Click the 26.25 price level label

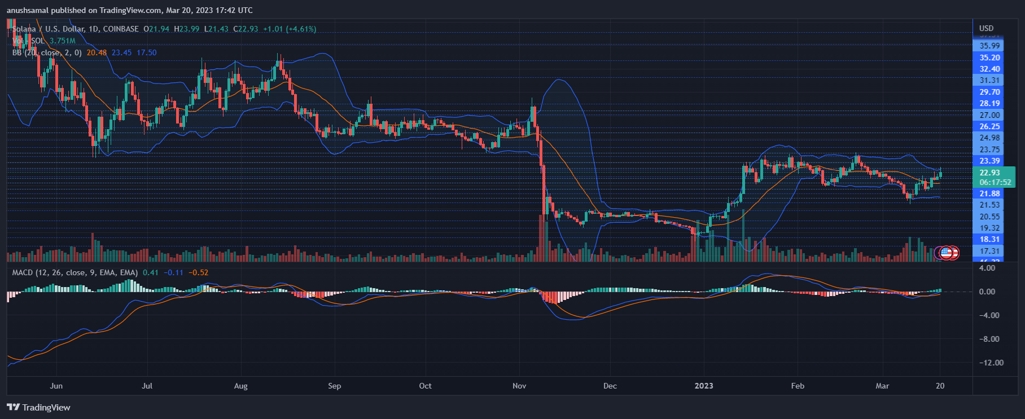[989, 126]
